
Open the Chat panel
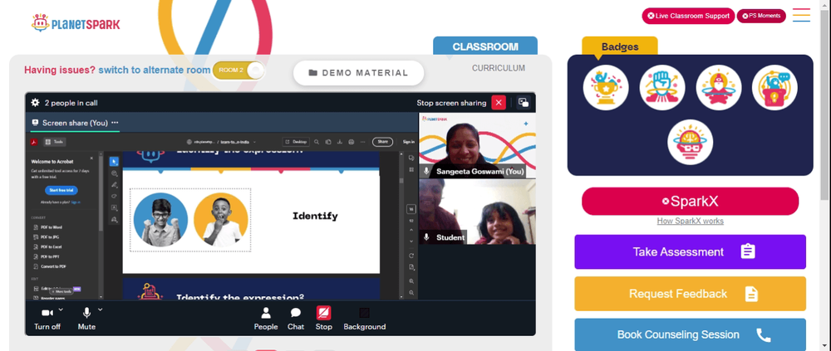tap(296, 319)
